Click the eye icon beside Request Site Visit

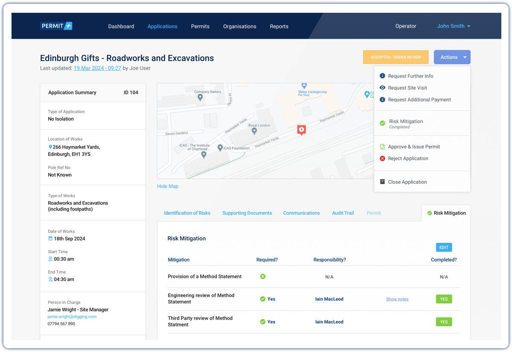(x=382, y=88)
